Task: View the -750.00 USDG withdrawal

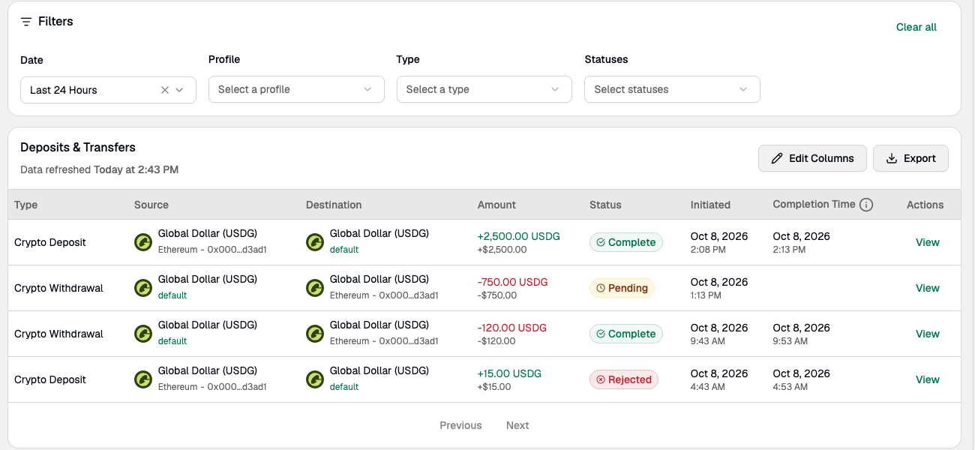Action: tap(928, 288)
